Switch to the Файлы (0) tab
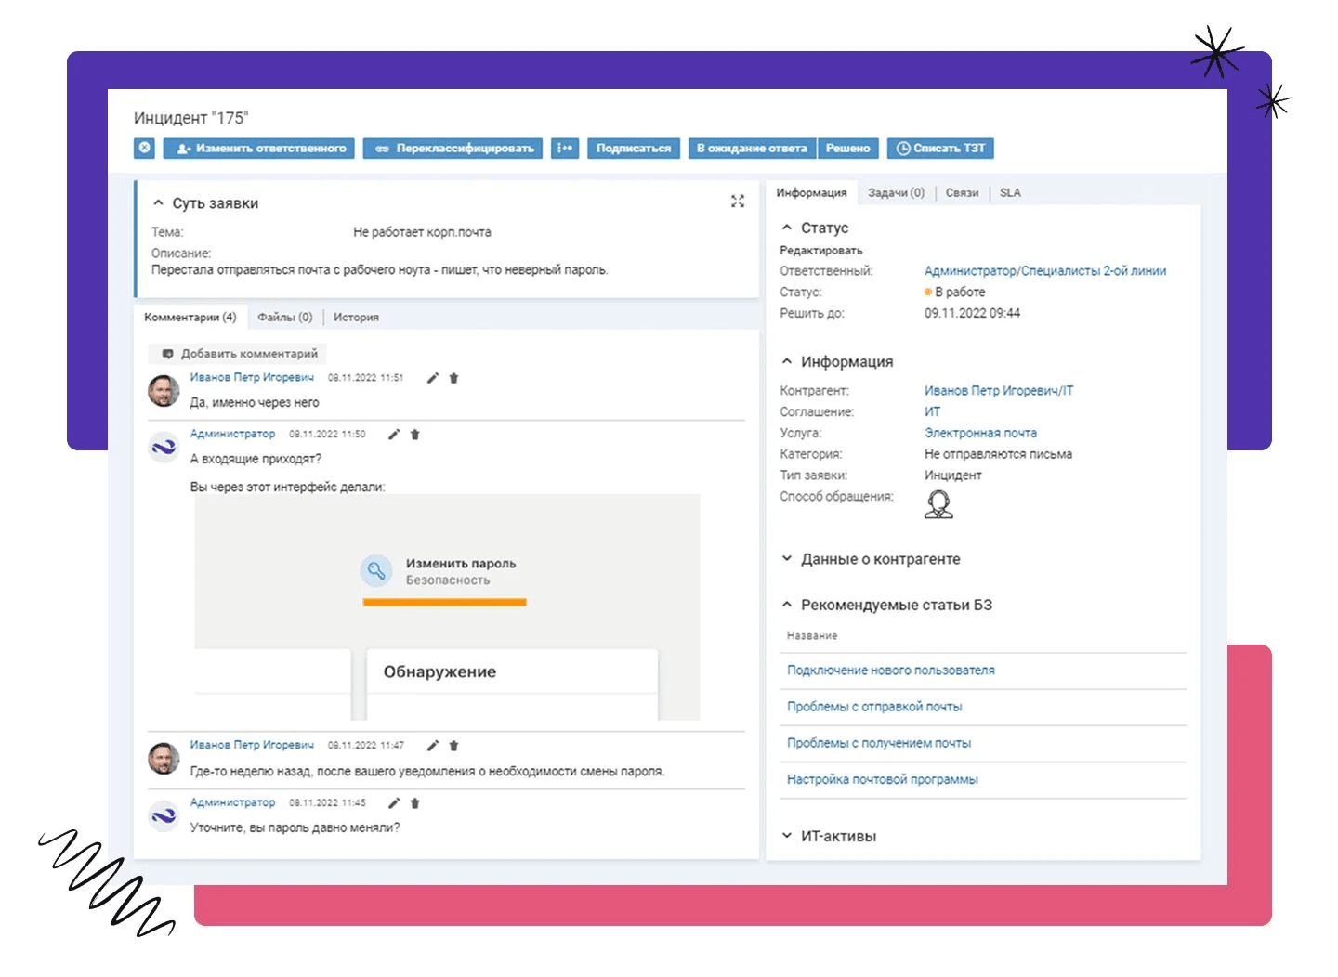Image resolution: width=1338 pixels, height=977 pixels. click(284, 318)
